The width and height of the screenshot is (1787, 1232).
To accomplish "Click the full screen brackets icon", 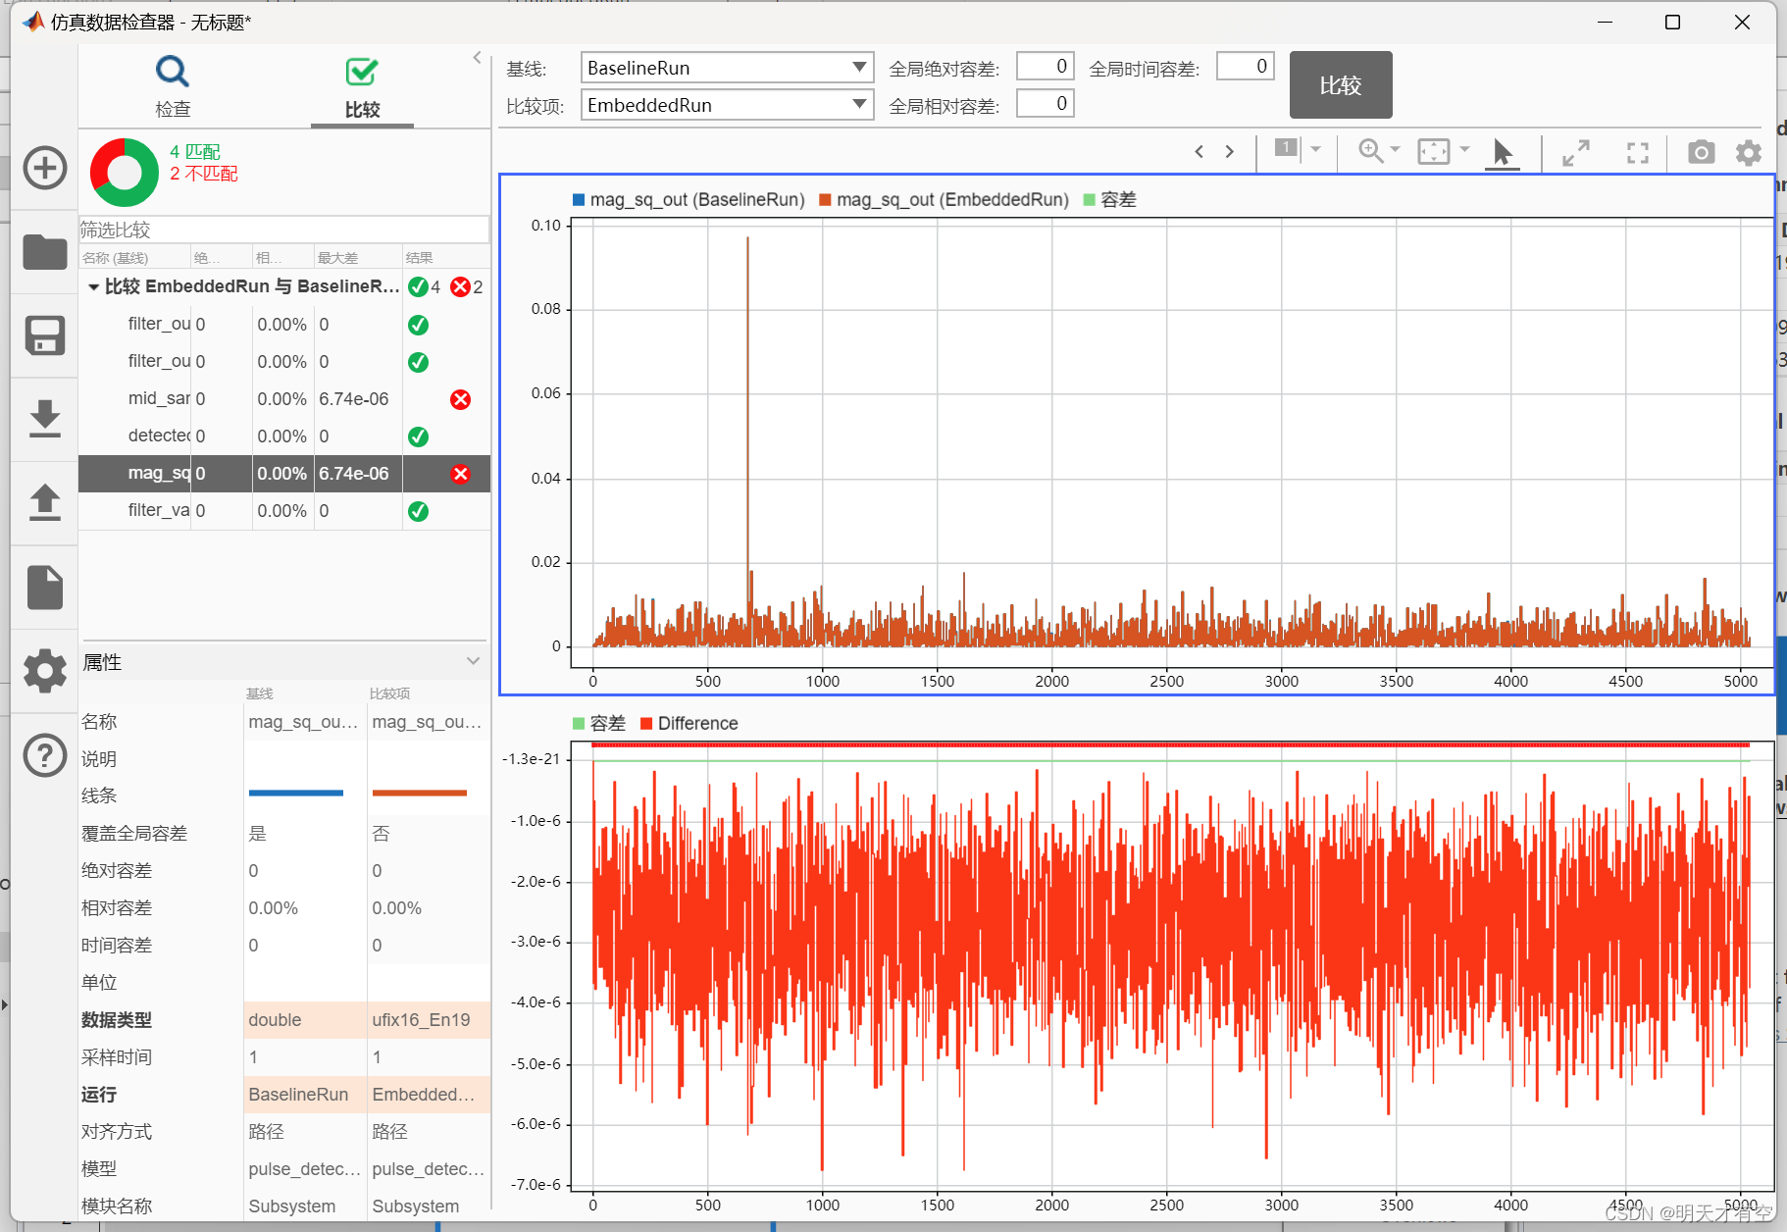I will coord(1638,153).
